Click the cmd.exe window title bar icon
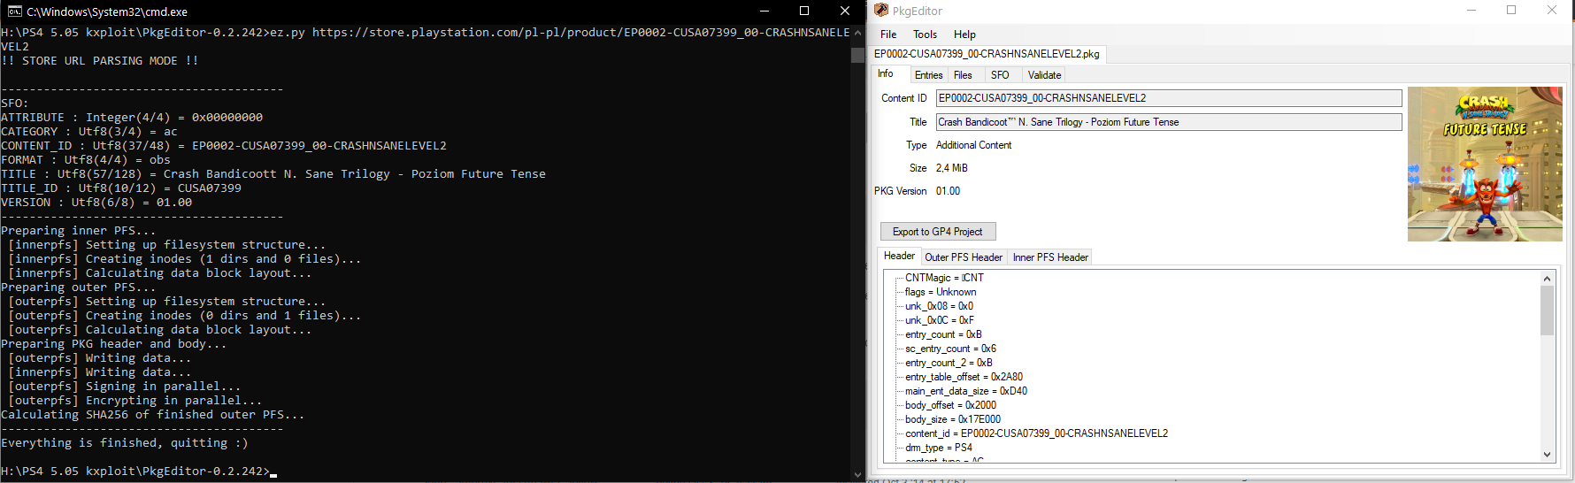Image resolution: width=1575 pixels, height=483 pixels. pos(14,11)
